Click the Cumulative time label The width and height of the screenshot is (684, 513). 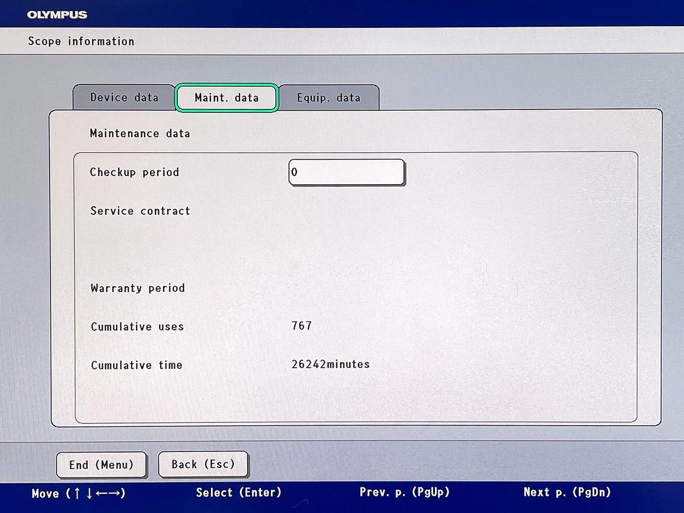137,365
